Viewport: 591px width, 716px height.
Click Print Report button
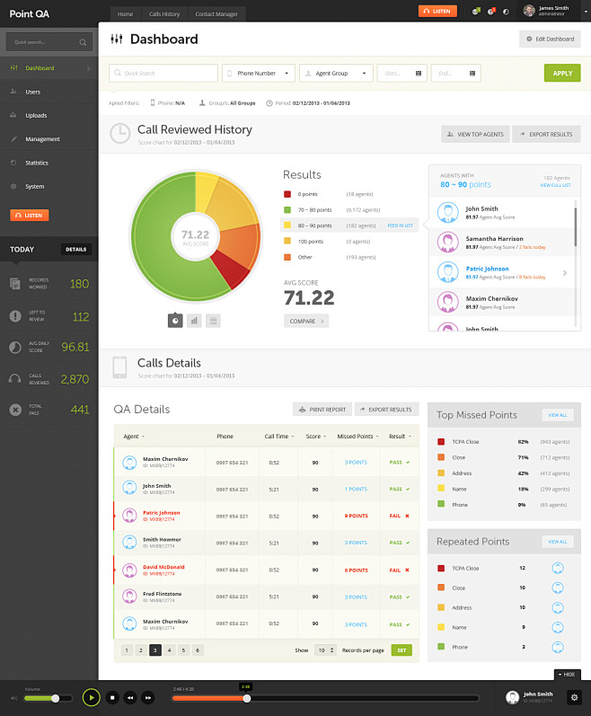pos(322,410)
